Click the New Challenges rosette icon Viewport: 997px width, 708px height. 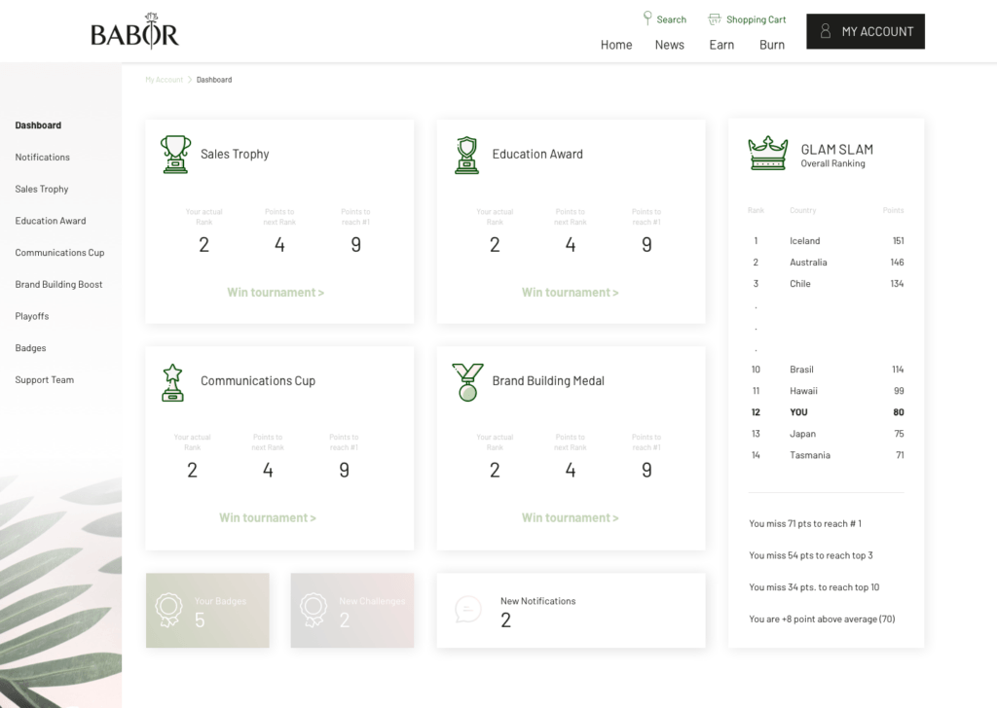coord(314,610)
